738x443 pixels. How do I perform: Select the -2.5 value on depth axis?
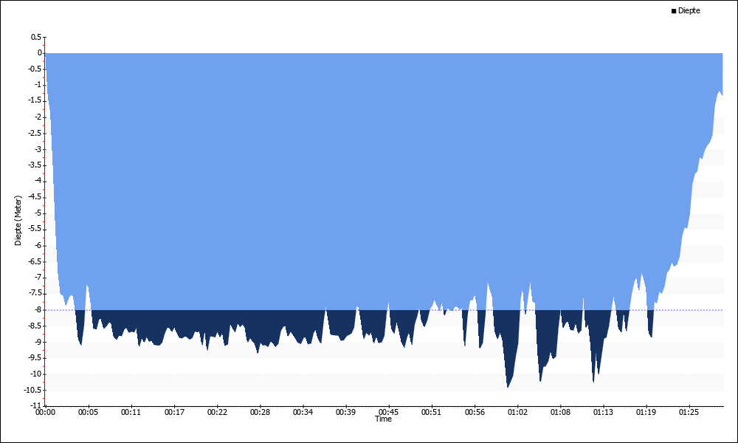click(35, 133)
